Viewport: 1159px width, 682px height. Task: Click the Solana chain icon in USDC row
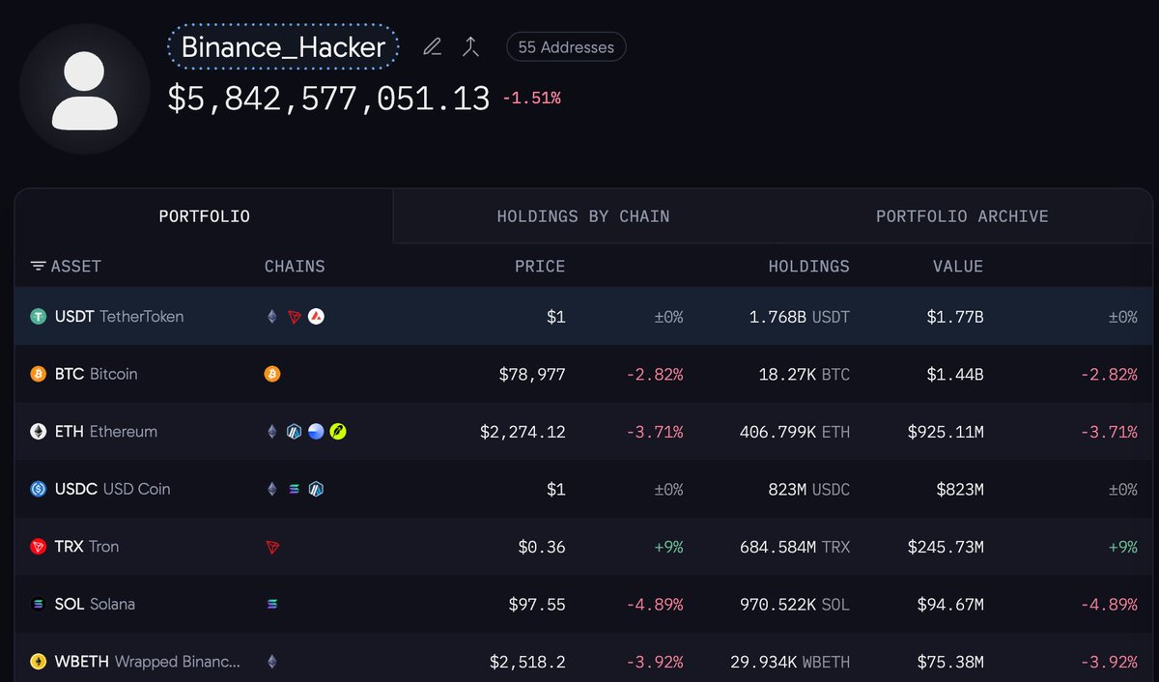point(295,489)
